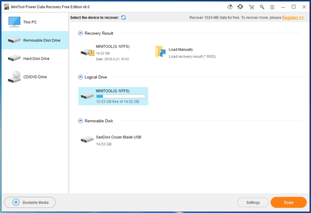Click the Recovery Result heading text

[99, 33]
